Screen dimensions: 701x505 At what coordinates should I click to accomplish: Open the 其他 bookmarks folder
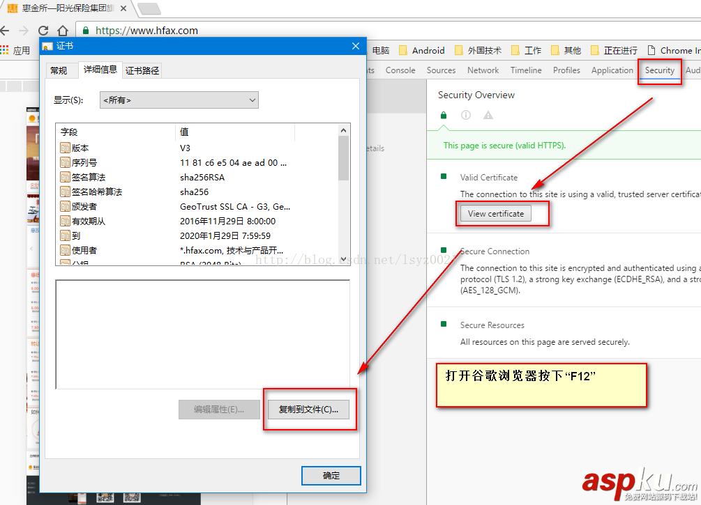(x=566, y=49)
